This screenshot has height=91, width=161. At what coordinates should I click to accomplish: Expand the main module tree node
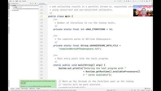click(x=12, y=7)
